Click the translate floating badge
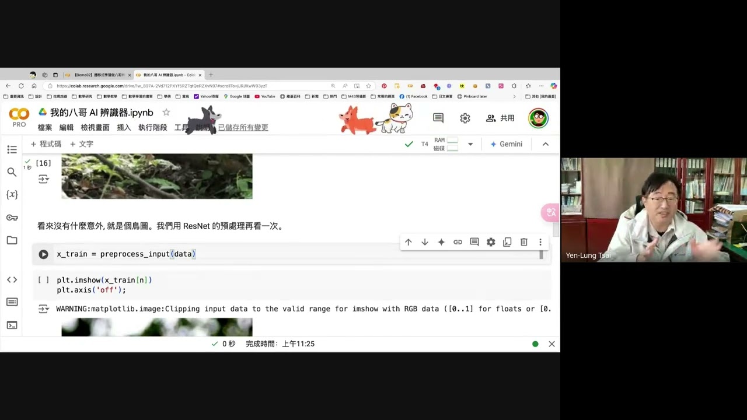 click(x=550, y=212)
